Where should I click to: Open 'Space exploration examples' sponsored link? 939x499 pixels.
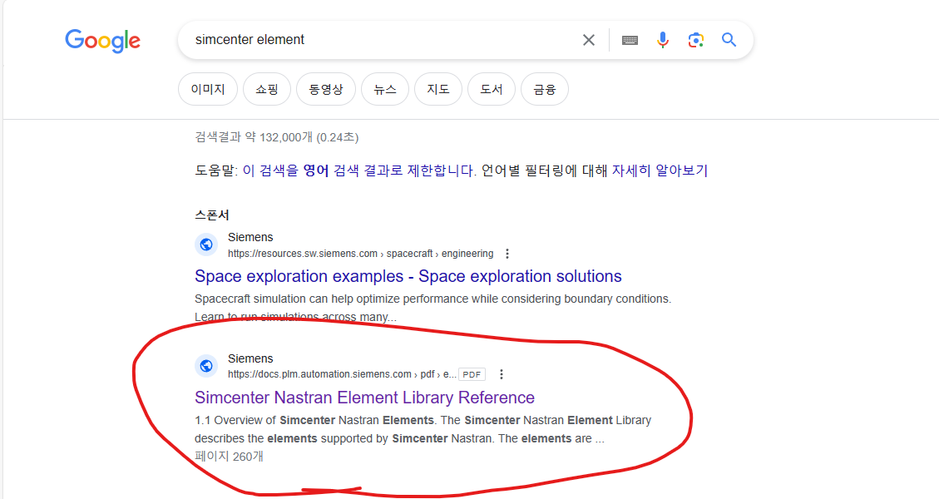(x=408, y=276)
